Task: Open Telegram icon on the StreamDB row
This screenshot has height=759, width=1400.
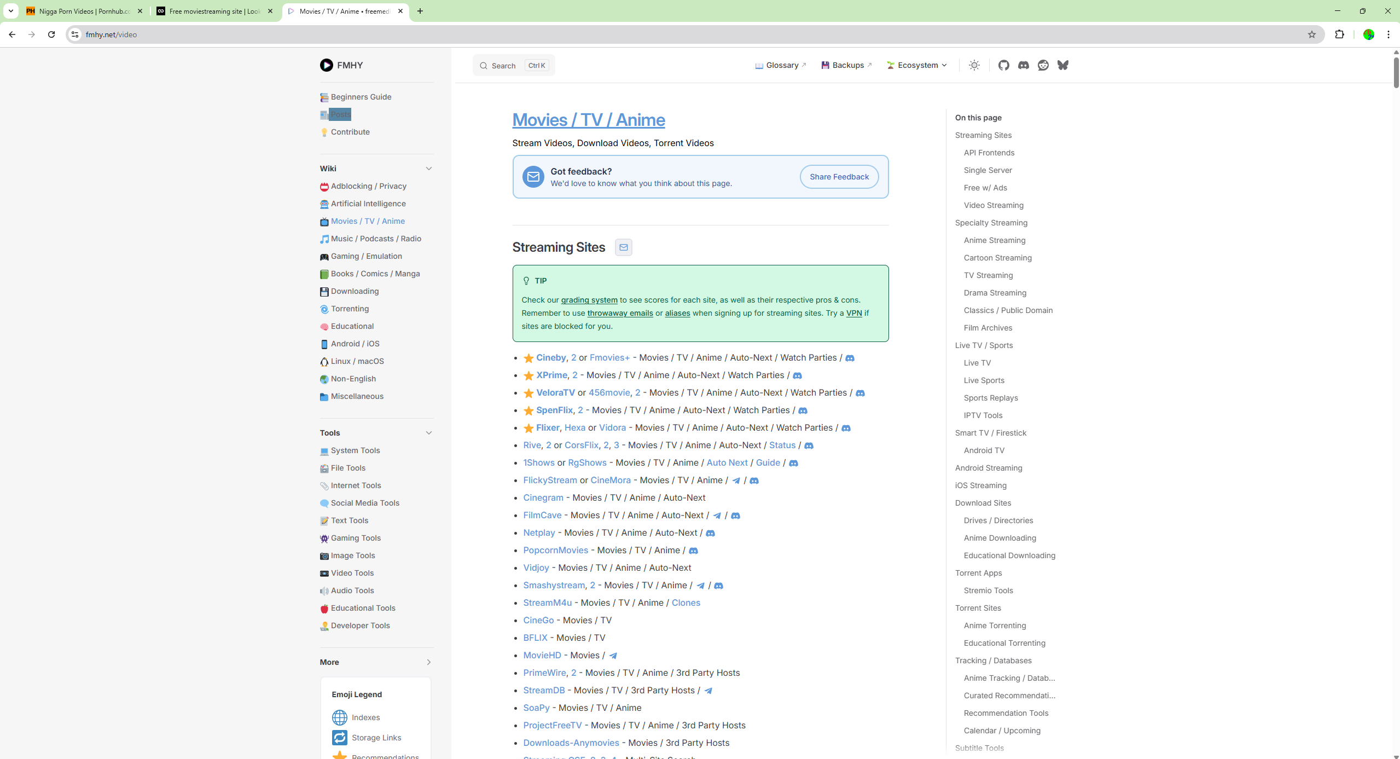Action: [708, 691]
